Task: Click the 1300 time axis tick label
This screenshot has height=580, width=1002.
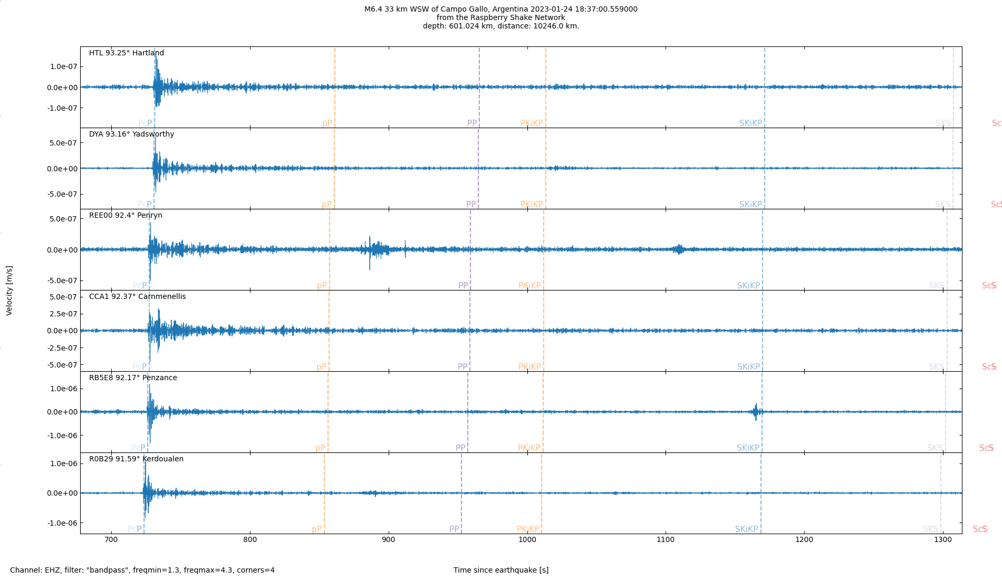Action: [x=943, y=539]
